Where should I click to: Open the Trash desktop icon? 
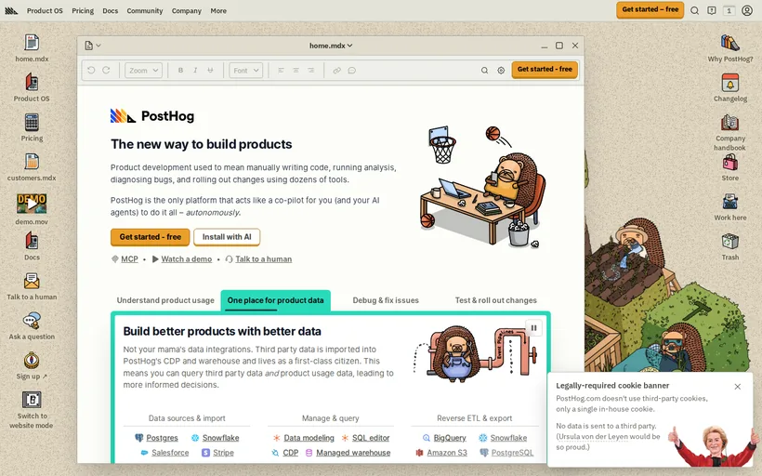coord(729,241)
